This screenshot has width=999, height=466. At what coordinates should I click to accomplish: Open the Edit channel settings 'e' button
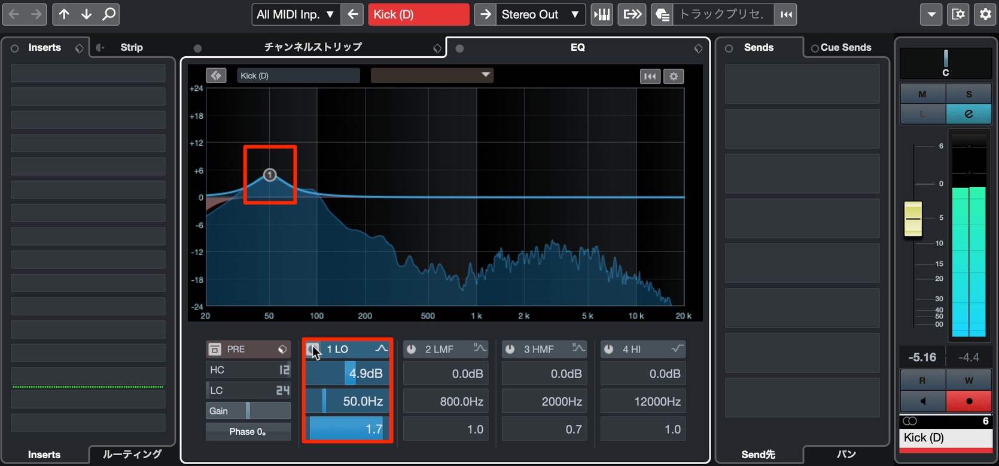[x=968, y=114]
